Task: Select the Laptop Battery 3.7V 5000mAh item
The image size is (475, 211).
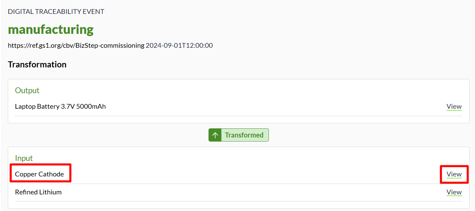Action: [x=60, y=107]
